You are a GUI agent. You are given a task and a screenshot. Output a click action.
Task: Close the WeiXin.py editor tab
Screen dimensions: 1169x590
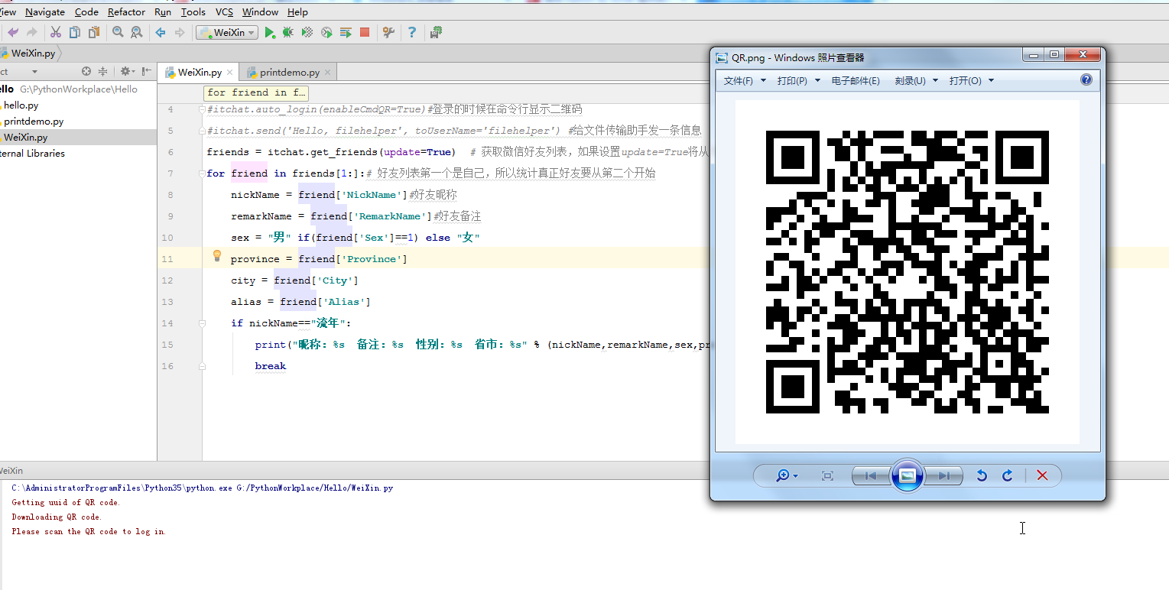pos(229,73)
